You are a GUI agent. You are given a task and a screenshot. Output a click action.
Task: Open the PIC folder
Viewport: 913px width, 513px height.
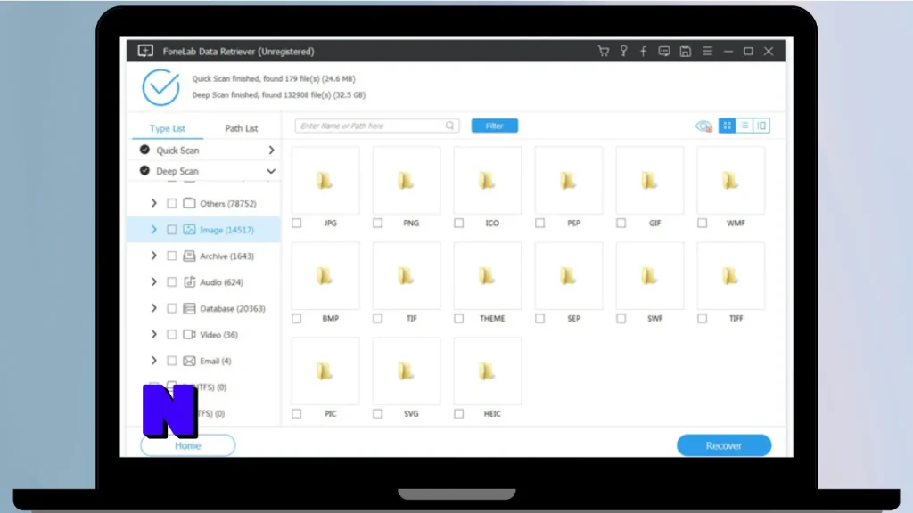tap(325, 371)
